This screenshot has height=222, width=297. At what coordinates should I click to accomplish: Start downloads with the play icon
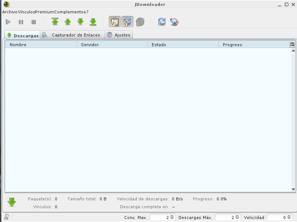[x=8, y=22]
